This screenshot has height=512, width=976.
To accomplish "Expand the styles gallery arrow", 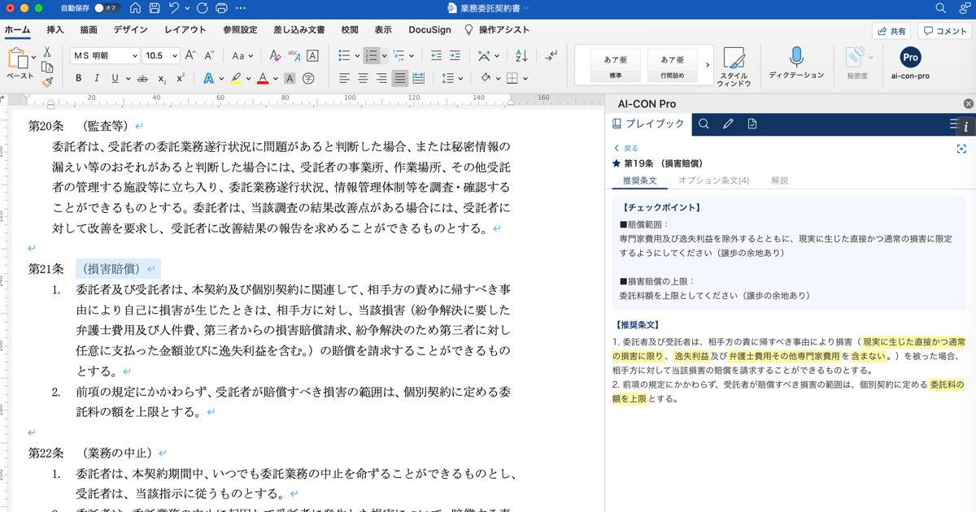I will [x=707, y=65].
